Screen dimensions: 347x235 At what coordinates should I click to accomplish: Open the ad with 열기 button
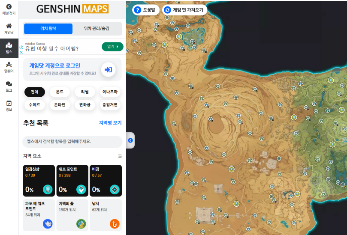112,47
